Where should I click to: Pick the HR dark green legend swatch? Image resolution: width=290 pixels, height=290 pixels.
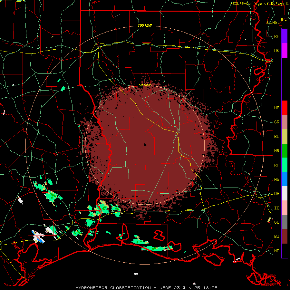tap(285, 151)
